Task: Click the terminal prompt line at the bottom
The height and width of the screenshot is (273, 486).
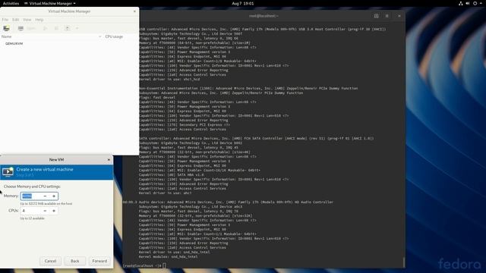Action: point(144,265)
